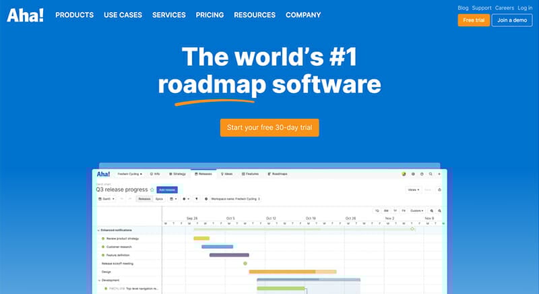Collapse the Enhanced notifications row
Screen dimensions: 539x294
pyautogui.click(x=98, y=231)
